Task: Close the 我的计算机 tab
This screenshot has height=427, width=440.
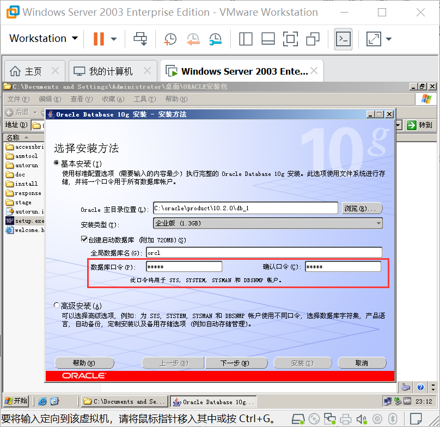Action: (147, 70)
